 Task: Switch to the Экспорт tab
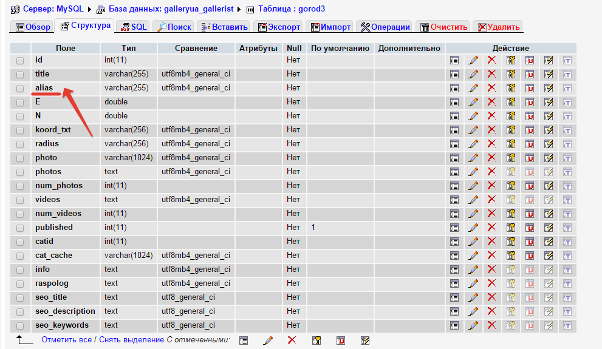point(279,27)
